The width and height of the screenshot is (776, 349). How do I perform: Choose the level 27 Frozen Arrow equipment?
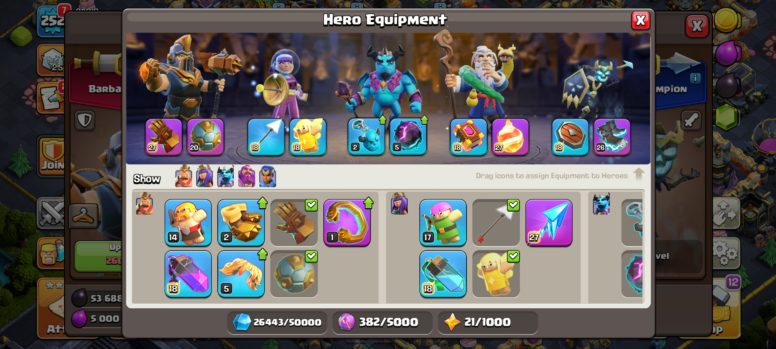coord(549,222)
